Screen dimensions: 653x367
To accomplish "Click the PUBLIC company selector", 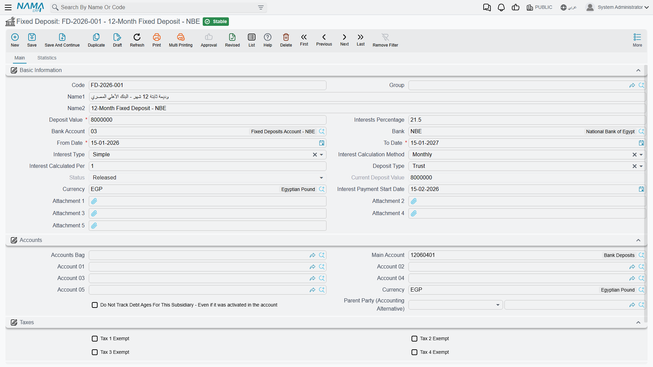I will point(539,7).
